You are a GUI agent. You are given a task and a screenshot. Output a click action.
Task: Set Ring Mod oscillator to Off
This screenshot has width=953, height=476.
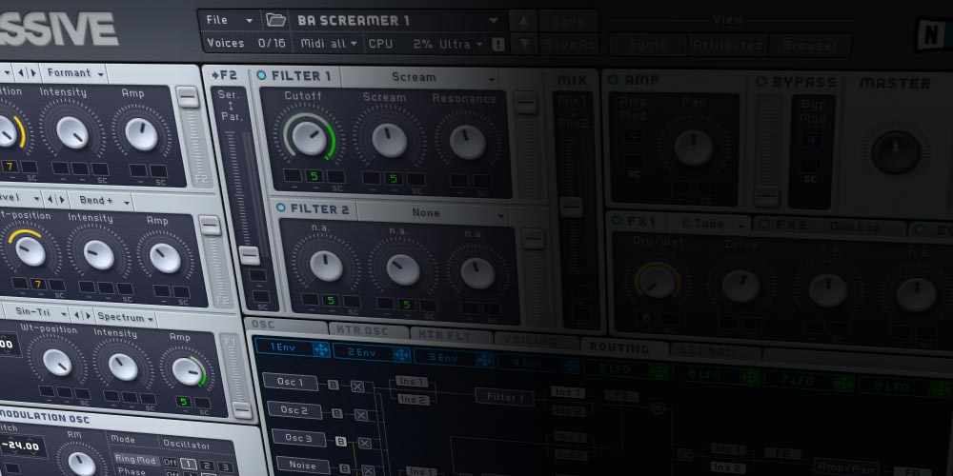(x=171, y=463)
